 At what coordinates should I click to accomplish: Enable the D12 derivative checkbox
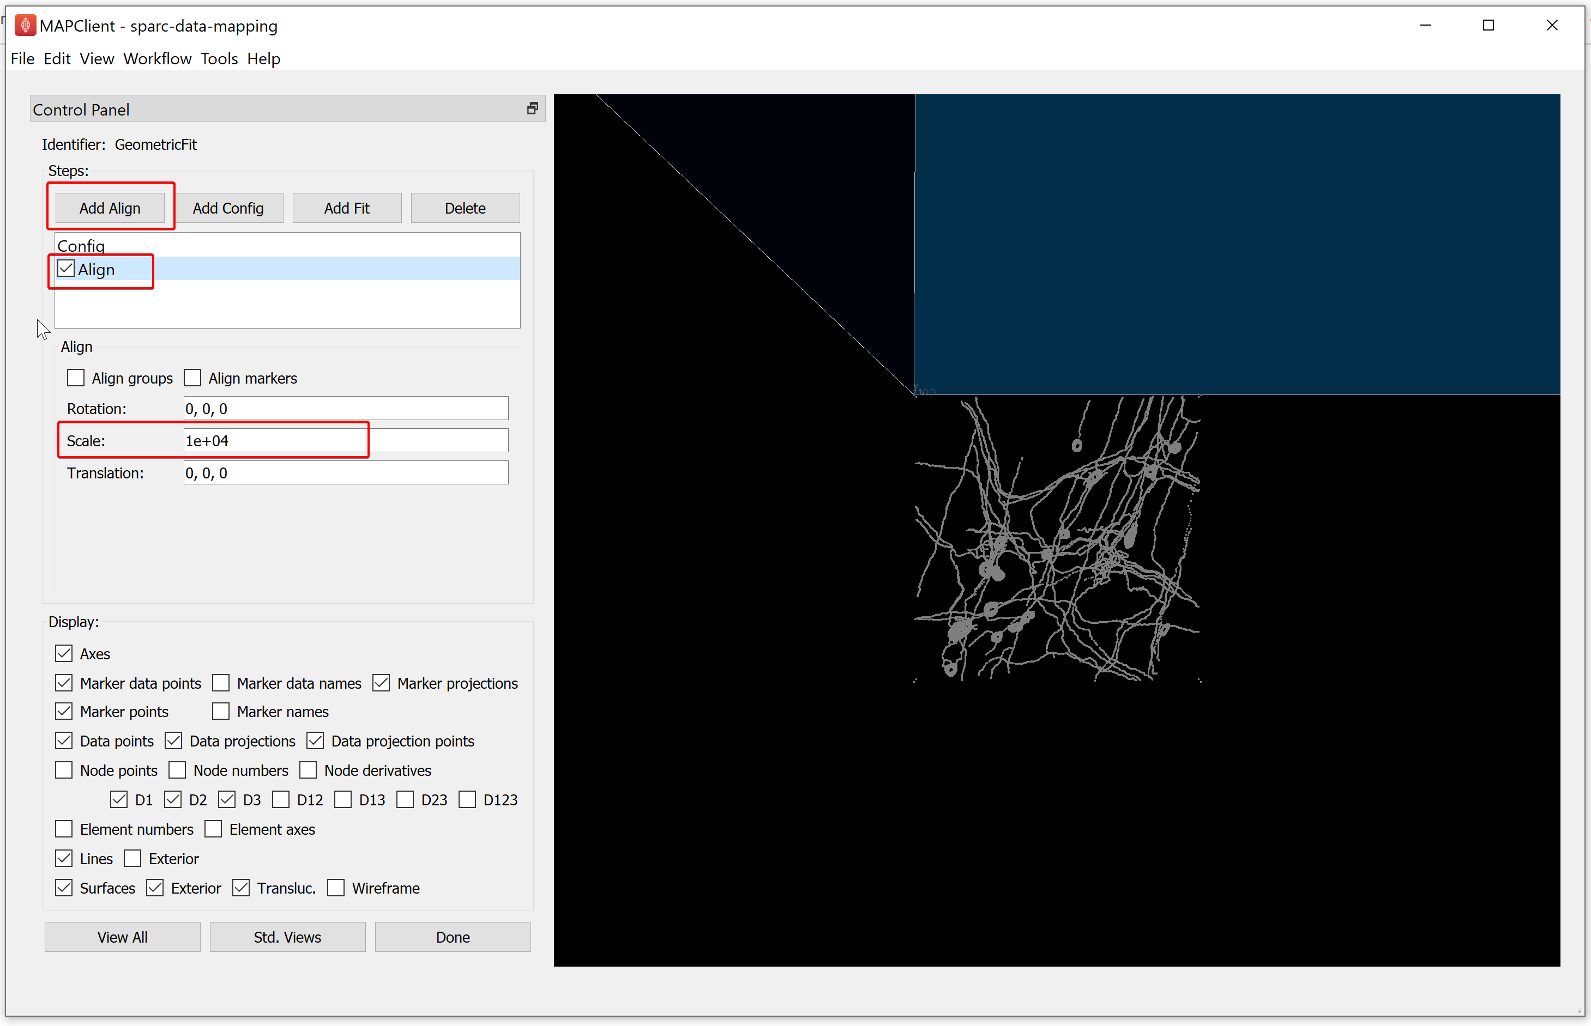pos(281,799)
